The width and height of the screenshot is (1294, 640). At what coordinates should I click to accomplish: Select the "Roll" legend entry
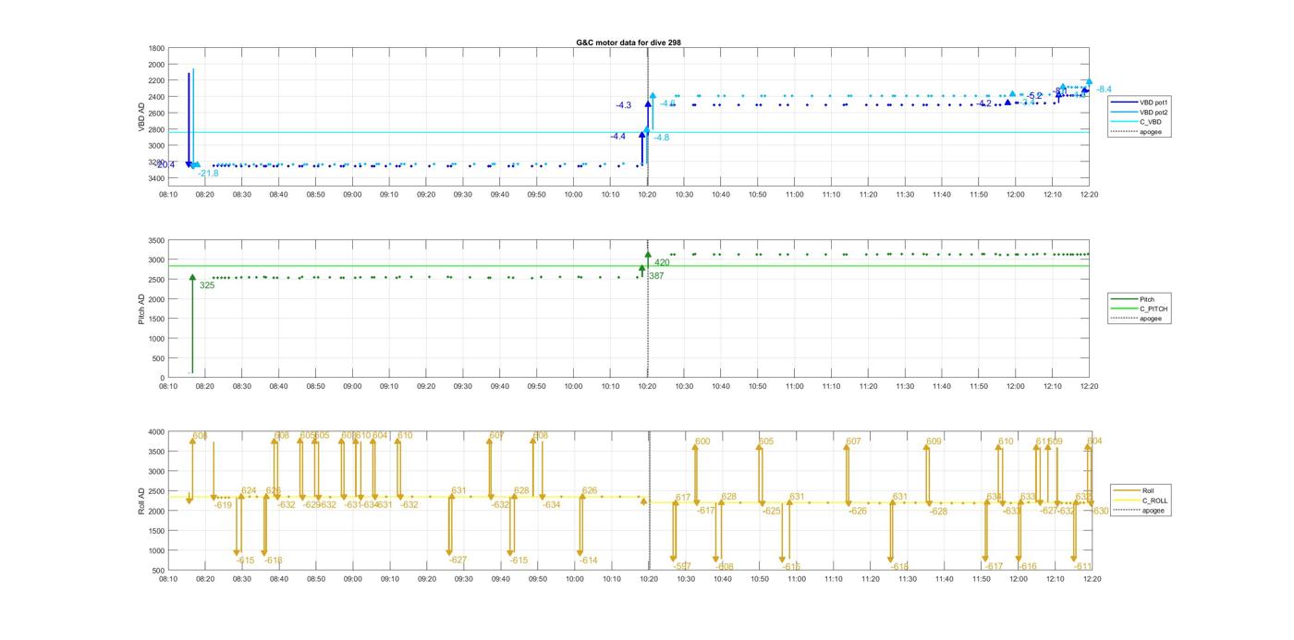1134,490
